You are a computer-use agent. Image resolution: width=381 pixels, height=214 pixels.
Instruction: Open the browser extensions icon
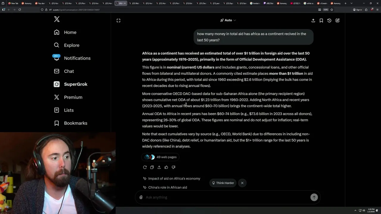pos(366,10)
